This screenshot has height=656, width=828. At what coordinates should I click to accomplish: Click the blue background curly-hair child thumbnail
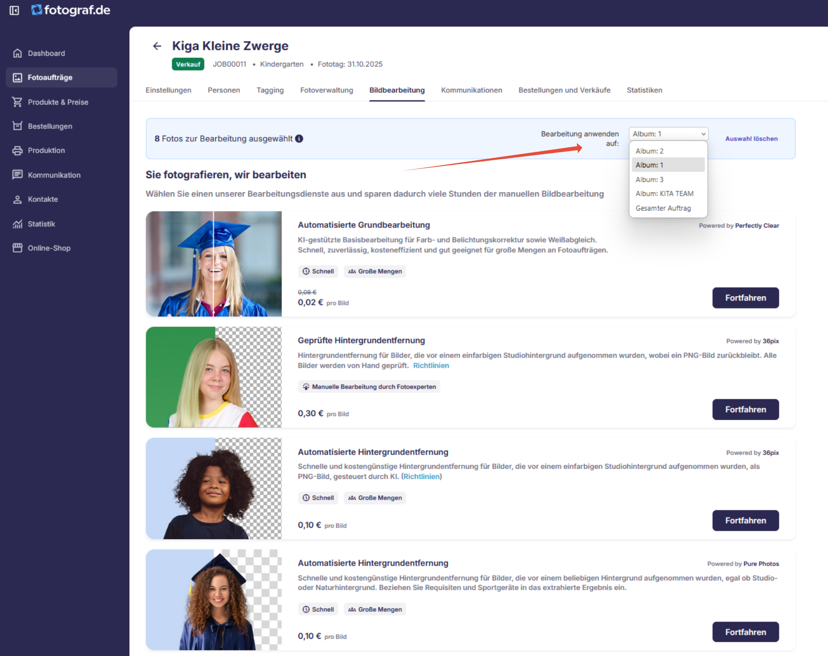(x=214, y=489)
